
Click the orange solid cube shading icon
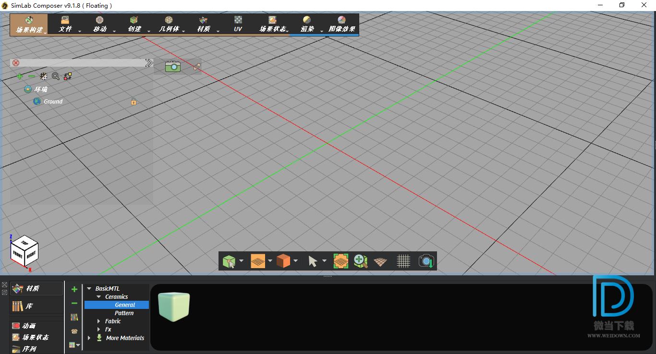(x=283, y=261)
